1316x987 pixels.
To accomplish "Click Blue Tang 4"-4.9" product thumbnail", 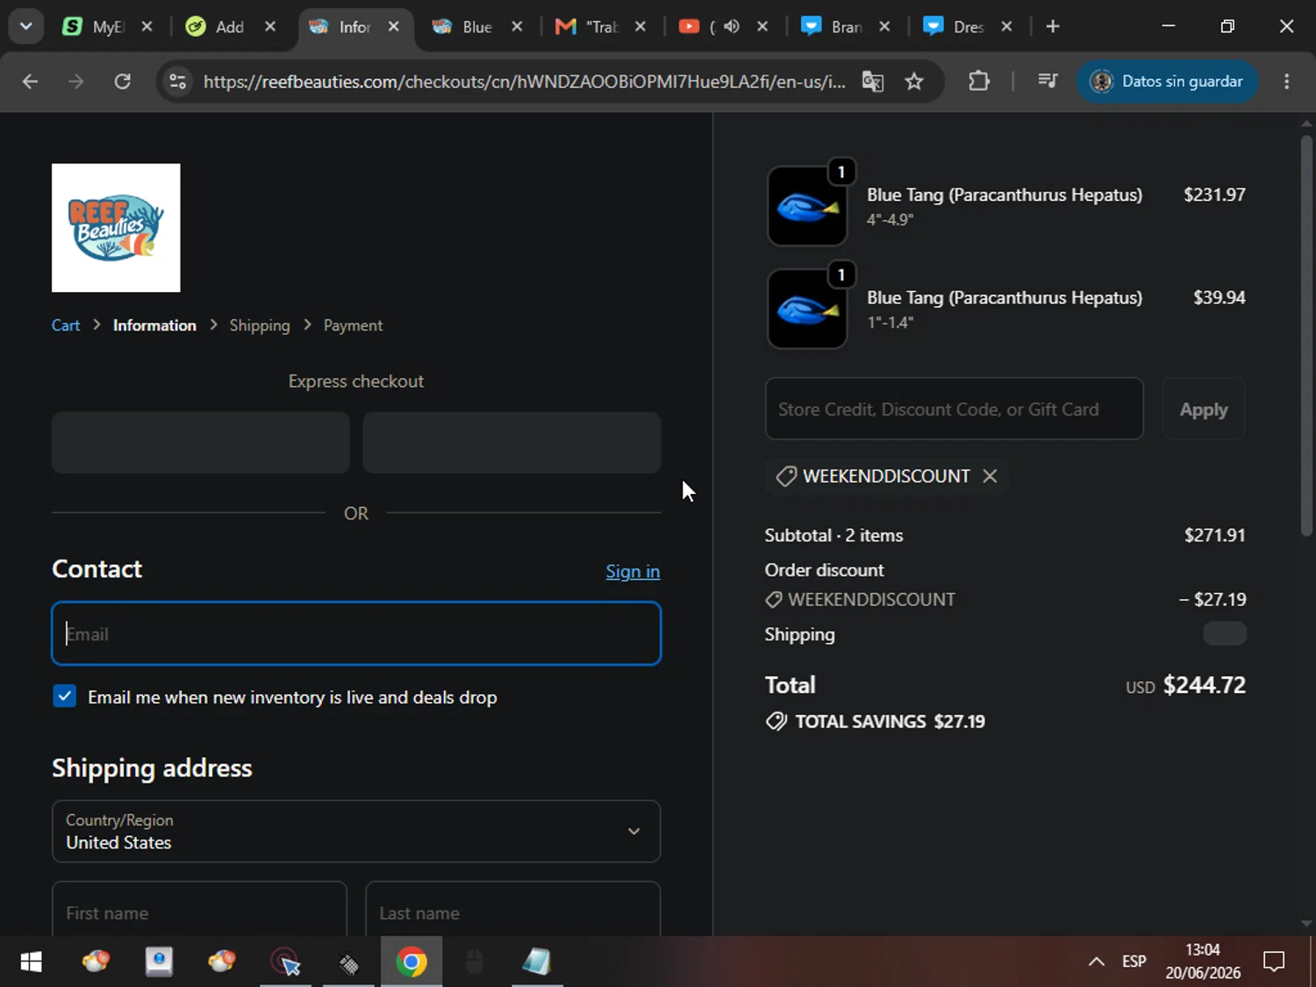I will pyautogui.click(x=807, y=206).
